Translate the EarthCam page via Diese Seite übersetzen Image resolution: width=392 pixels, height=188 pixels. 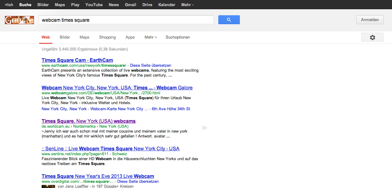coord(150,65)
